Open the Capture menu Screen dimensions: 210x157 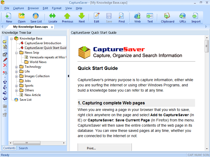pyautogui.click(x=18, y=8)
